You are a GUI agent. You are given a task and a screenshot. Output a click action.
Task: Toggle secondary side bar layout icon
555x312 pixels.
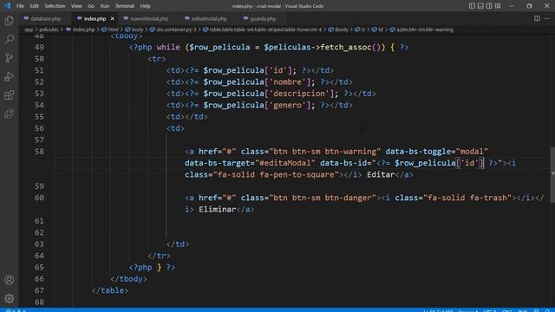[489, 6]
